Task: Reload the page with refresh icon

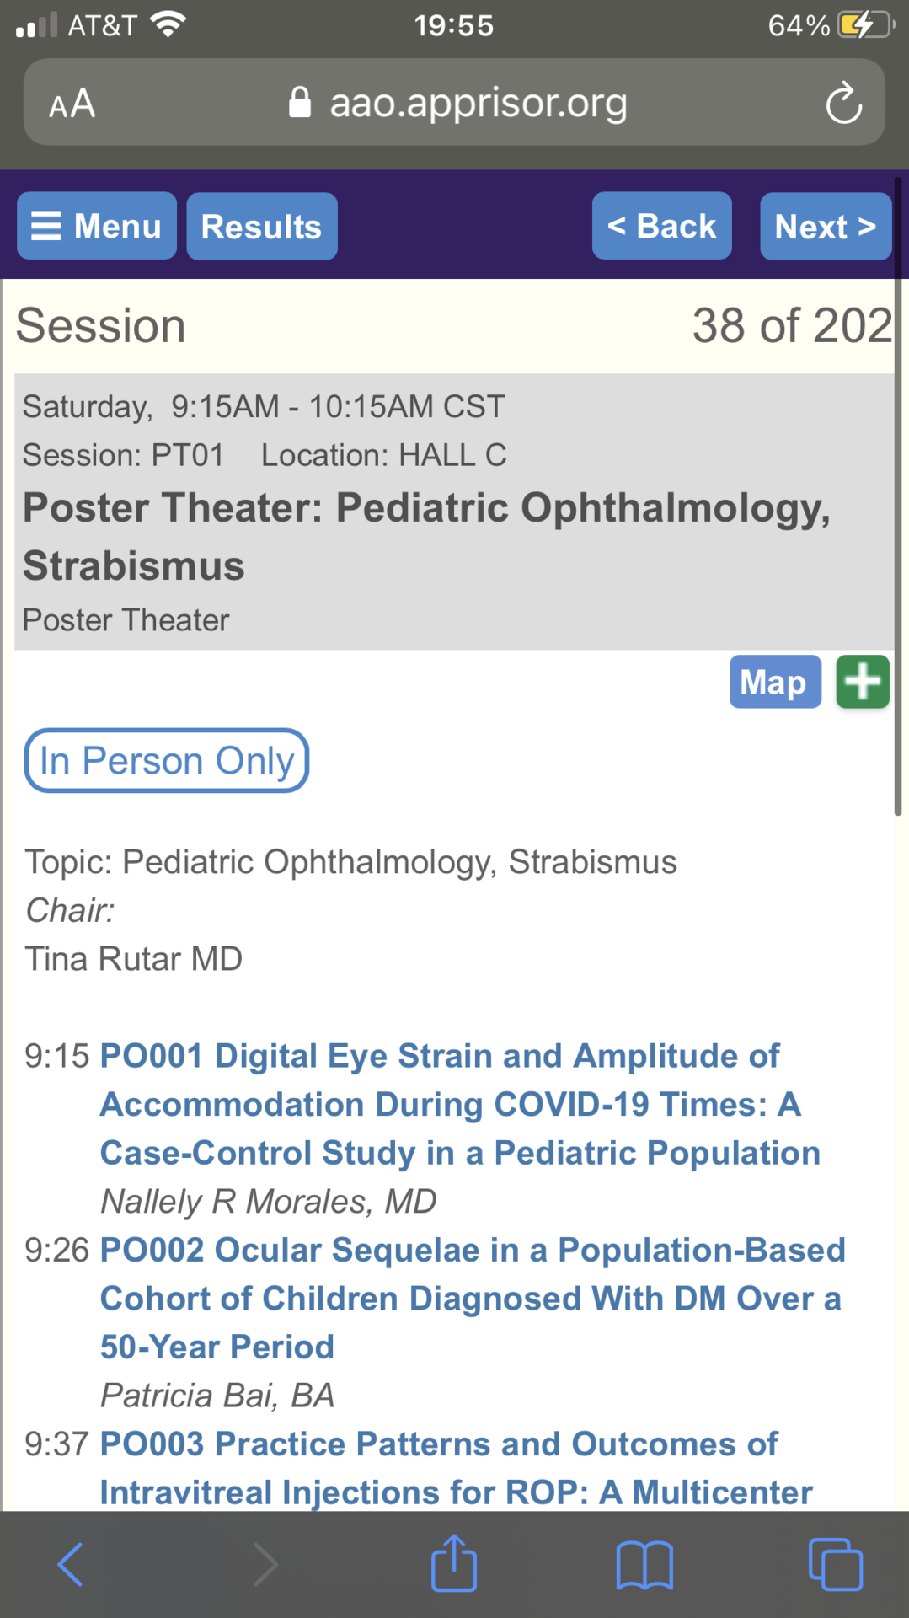Action: (843, 103)
